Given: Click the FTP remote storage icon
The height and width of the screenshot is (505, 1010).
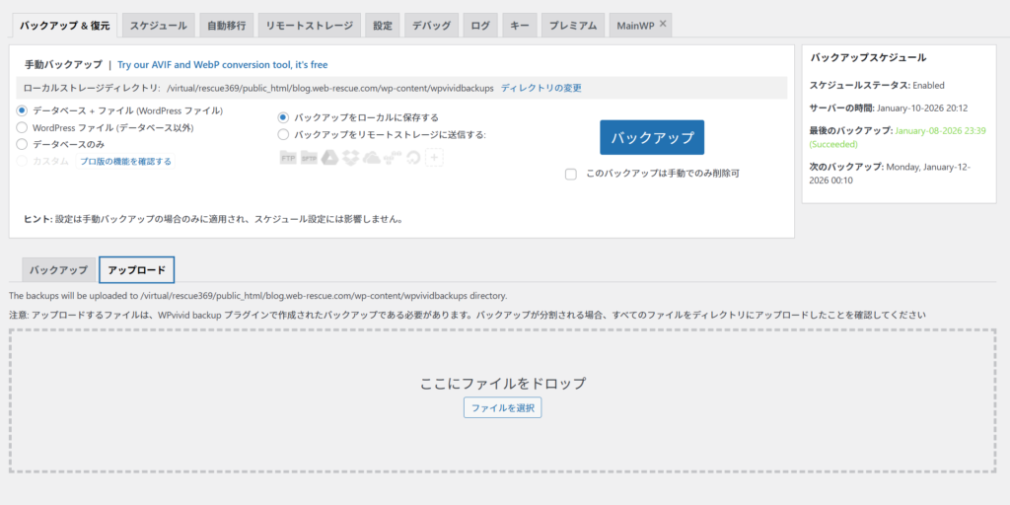Looking at the screenshot, I should (x=288, y=158).
